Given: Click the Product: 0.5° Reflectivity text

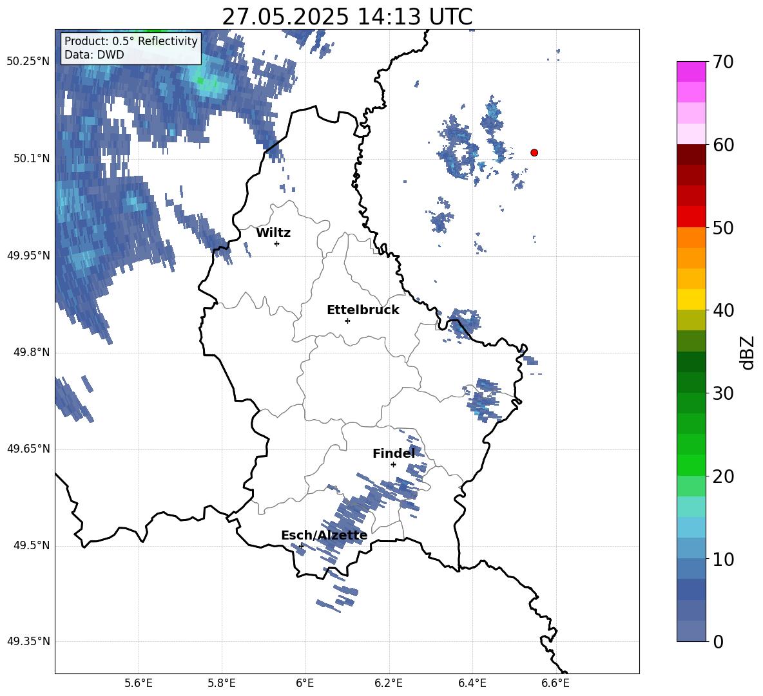Looking at the screenshot, I should click(x=131, y=41).
